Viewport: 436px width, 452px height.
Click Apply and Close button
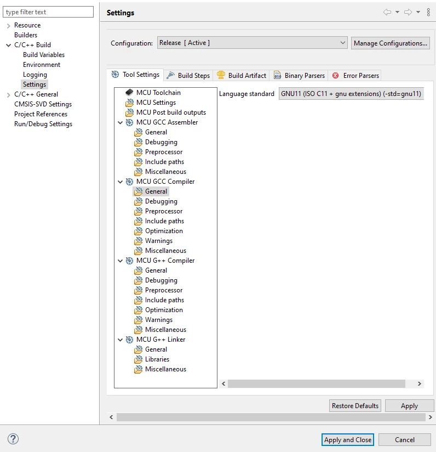[348, 439]
